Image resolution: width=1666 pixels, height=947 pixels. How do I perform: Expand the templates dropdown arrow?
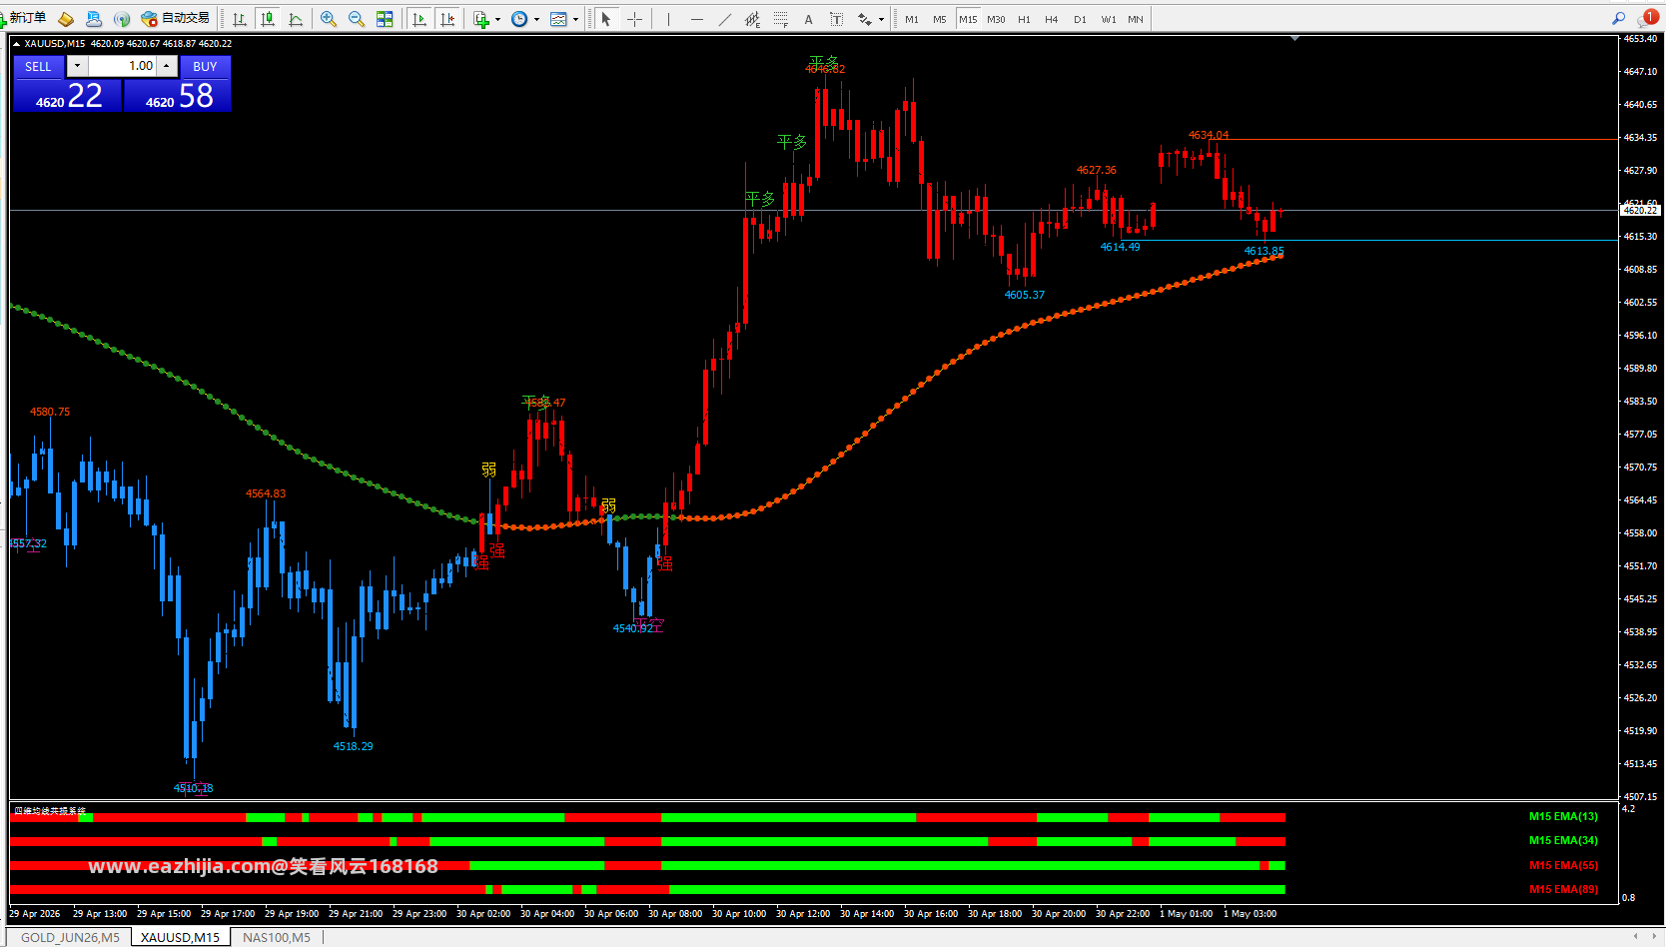click(x=575, y=19)
